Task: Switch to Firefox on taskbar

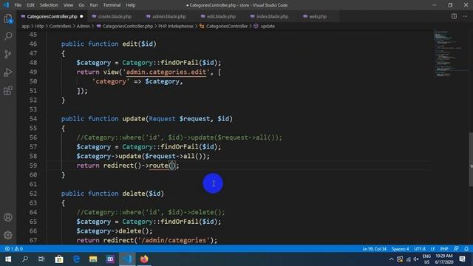Action: pyautogui.click(x=144, y=259)
